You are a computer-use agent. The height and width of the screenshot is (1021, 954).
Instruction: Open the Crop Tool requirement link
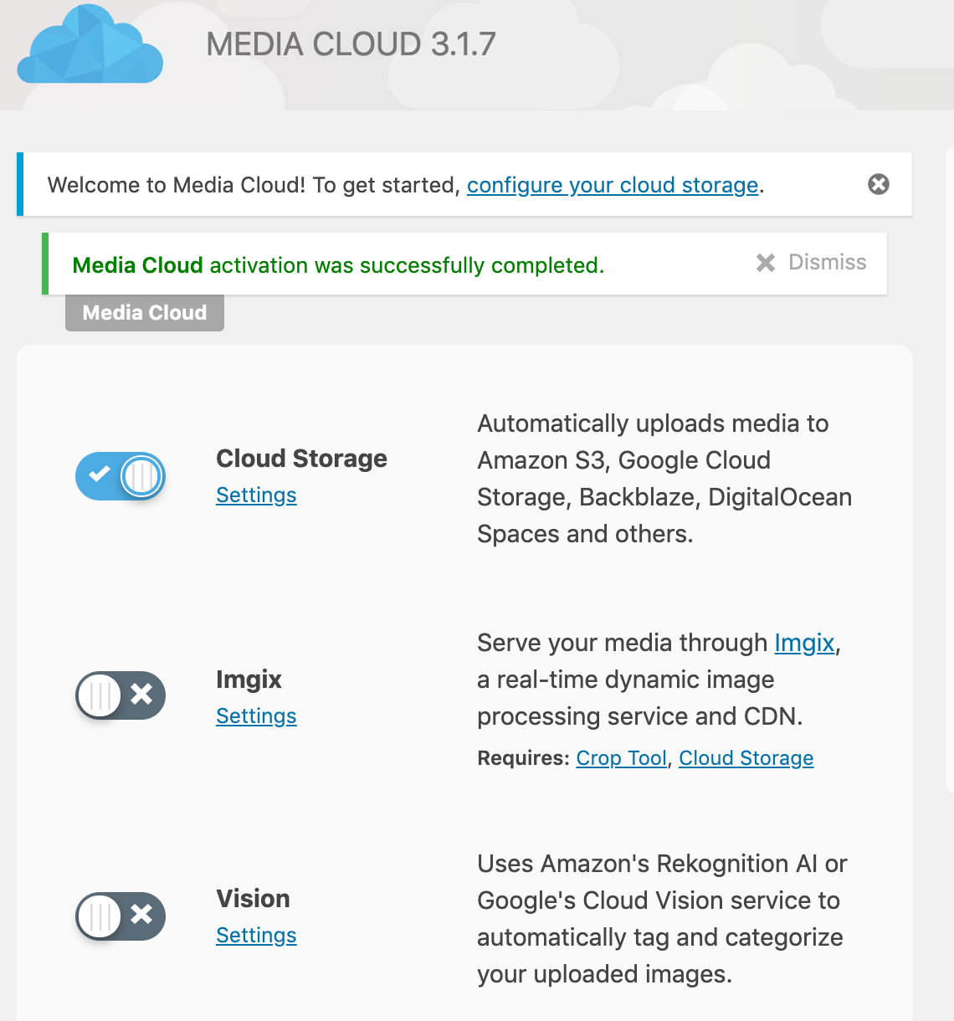coord(622,758)
